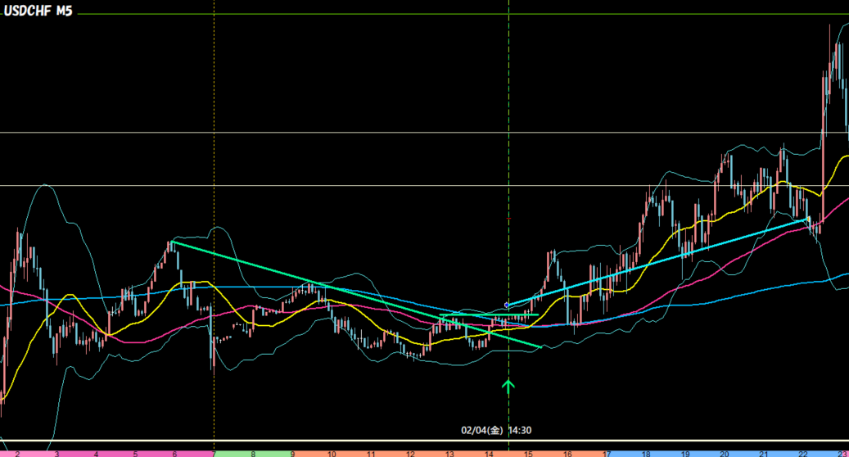
Task: Click hour label 10 on time axis
Action: (x=332, y=454)
